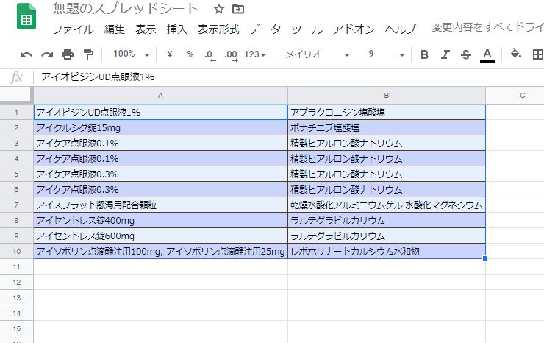Image resolution: width=544 pixels, height=343 pixels.
Task: Click the move to folder icon
Action: tap(238, 10)
